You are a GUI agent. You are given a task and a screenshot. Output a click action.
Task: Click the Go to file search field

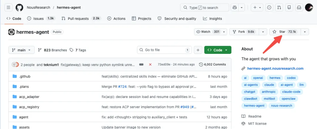(x=164, y=50)
